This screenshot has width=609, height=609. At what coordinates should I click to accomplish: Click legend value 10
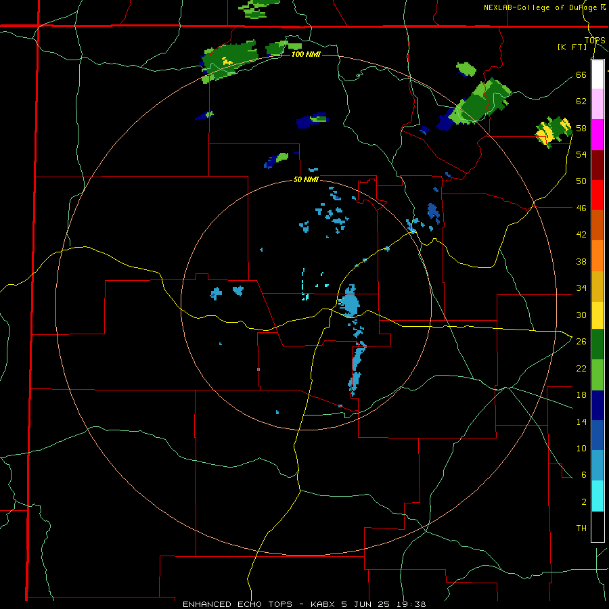click(581, 448)
